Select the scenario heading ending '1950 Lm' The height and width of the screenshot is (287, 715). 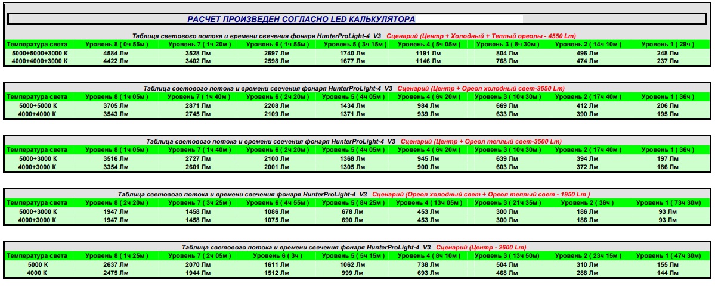coord(481,194)
